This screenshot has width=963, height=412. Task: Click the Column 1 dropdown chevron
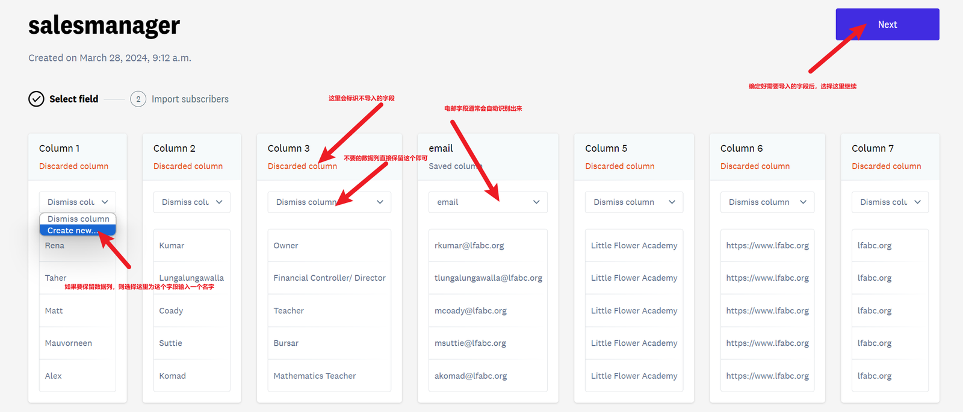click(105, 202)
